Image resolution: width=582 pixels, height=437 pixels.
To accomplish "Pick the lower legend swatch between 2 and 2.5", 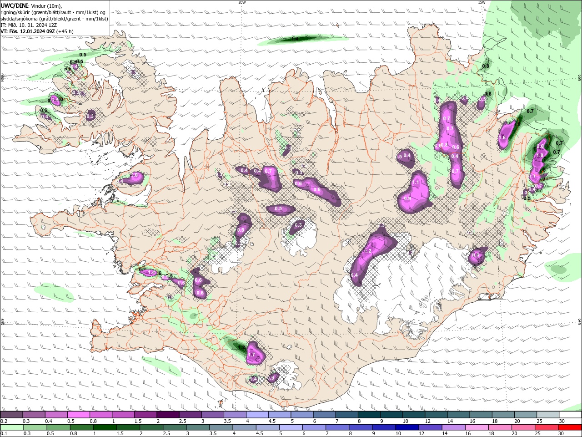I will [151, 427].
